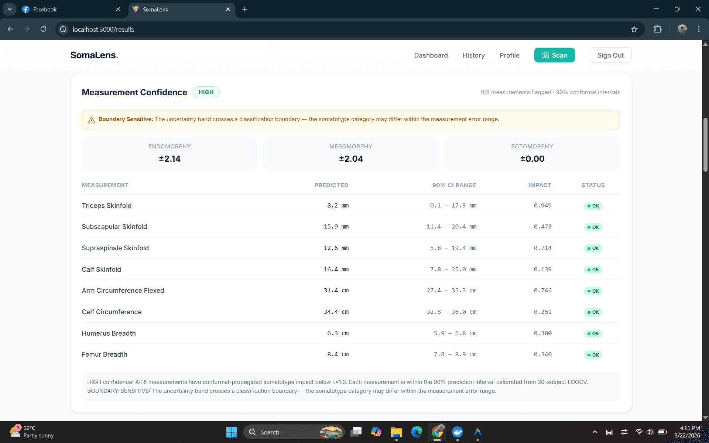Screen dimensions: 709x443
Task: Open Chrome's three-dot menu
Action: 699,29
